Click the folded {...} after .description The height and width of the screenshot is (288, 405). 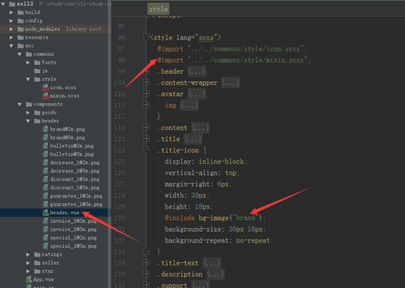[216, 274]
